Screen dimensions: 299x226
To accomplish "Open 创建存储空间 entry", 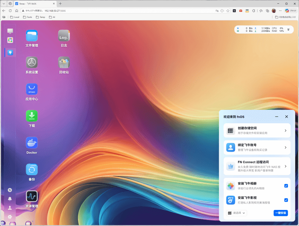I will tap(257, 130).
